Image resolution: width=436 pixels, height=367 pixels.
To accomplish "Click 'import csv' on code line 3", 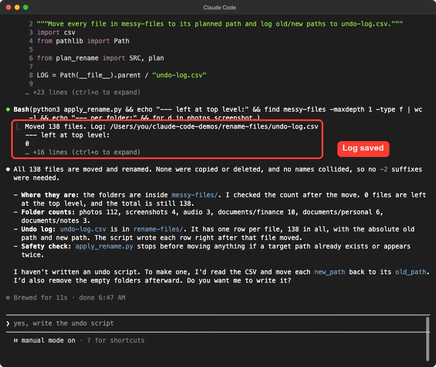I will click(x=56, y=33).
